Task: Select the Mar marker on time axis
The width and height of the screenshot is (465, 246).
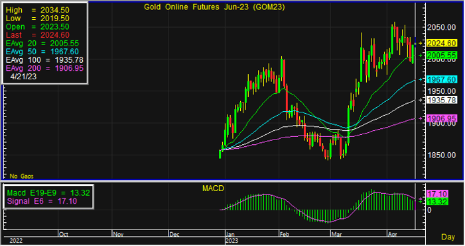Action: [x=336, y=234]
